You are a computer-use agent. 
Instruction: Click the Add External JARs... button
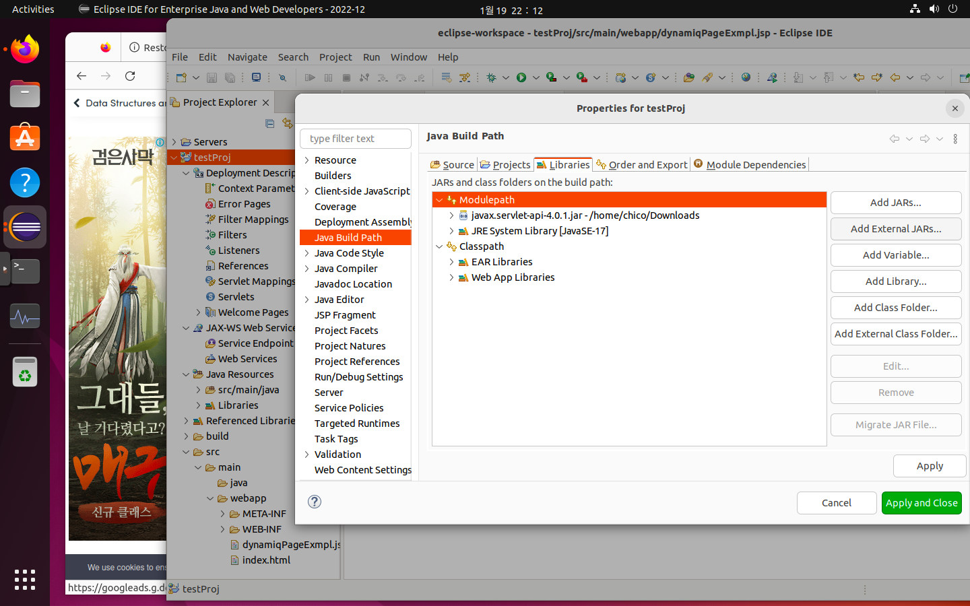[x=896, y=229]
